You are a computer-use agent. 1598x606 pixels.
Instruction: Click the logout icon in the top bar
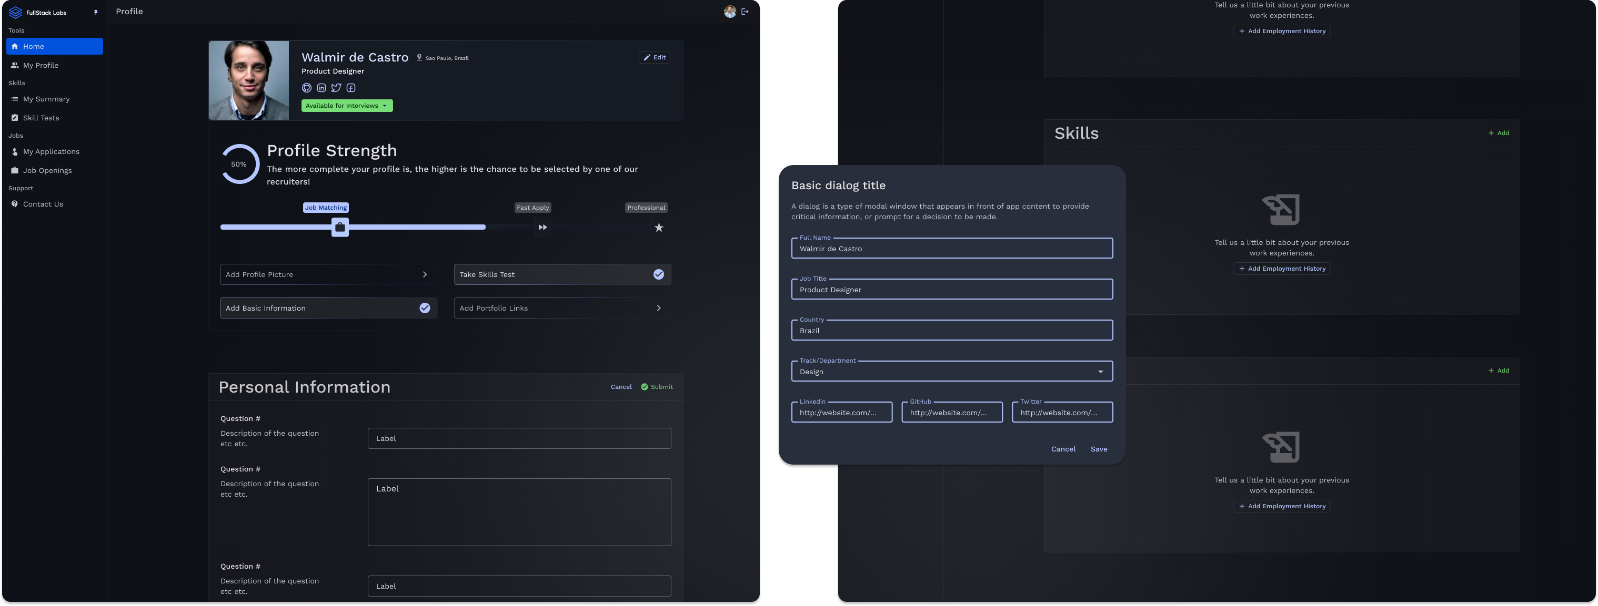point(745,12)
